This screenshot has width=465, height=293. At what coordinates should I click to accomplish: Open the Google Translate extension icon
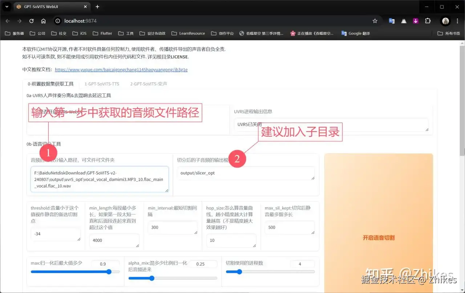392,21
